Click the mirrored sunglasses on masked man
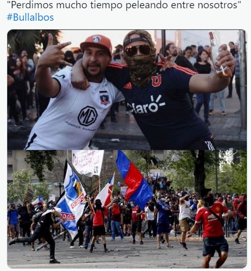This screenshot has width=251, height=271. pos(138,50)
